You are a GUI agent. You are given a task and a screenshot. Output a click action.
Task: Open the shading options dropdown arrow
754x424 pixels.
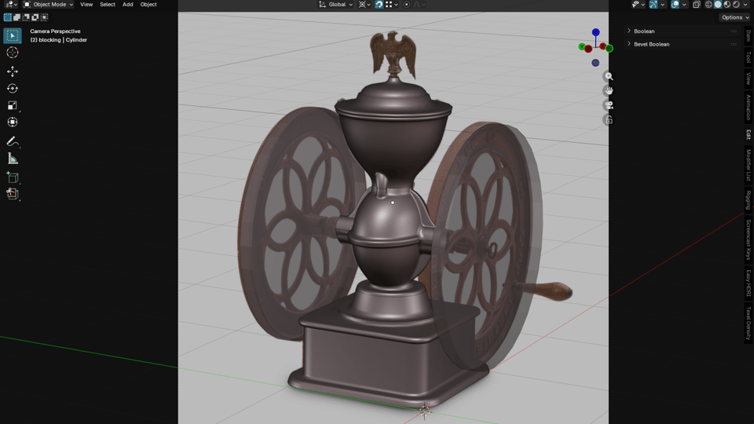pos(746,5)
